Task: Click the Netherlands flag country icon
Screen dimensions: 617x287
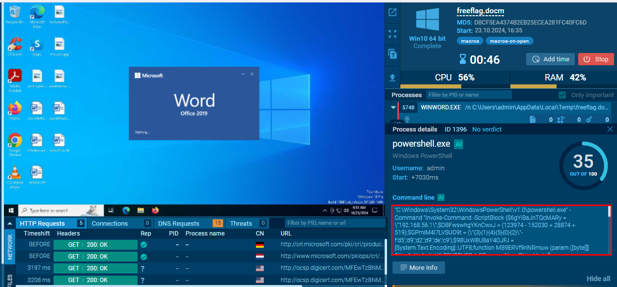Action: 260,256
